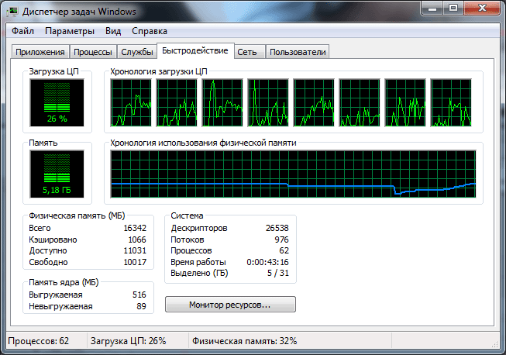
Task: Click status bar entry Процессов: 62
Action: pos(39,341)
